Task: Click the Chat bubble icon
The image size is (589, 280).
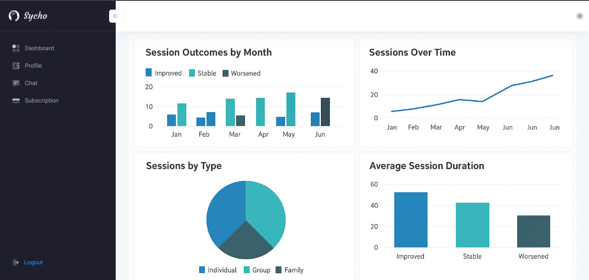Action: point(16,83)
